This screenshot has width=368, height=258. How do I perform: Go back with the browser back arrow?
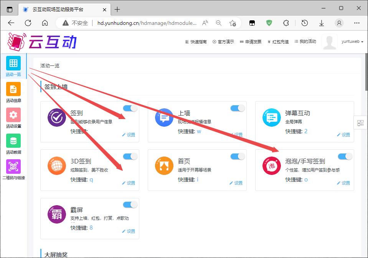(x=11, y=23)
